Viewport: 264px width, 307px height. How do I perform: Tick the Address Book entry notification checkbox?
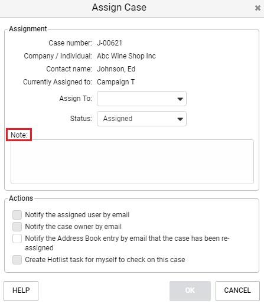(17, 239)
